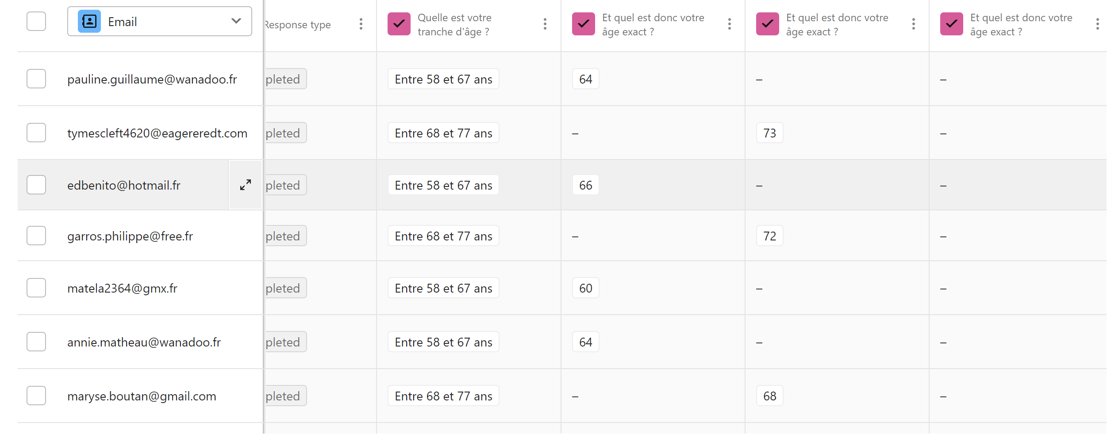Image resolution: width=1107 pixels, height=434 pixels.
Task: Tick the maryse.boutan@gmail.com row checkbox
Action: [x=36, y=396]
